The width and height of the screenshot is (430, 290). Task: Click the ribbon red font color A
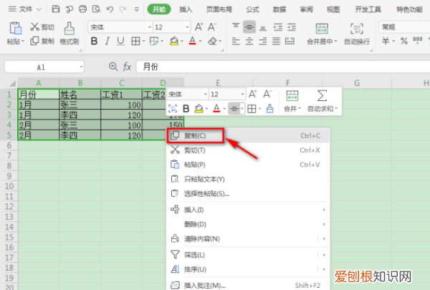pyautogui.click(x=193, y=41)
